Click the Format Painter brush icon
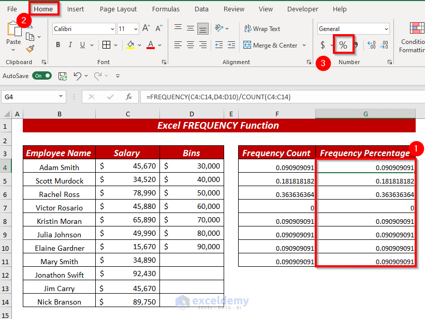Viewport: 425px width, 319px height. [x=30, y=49]
